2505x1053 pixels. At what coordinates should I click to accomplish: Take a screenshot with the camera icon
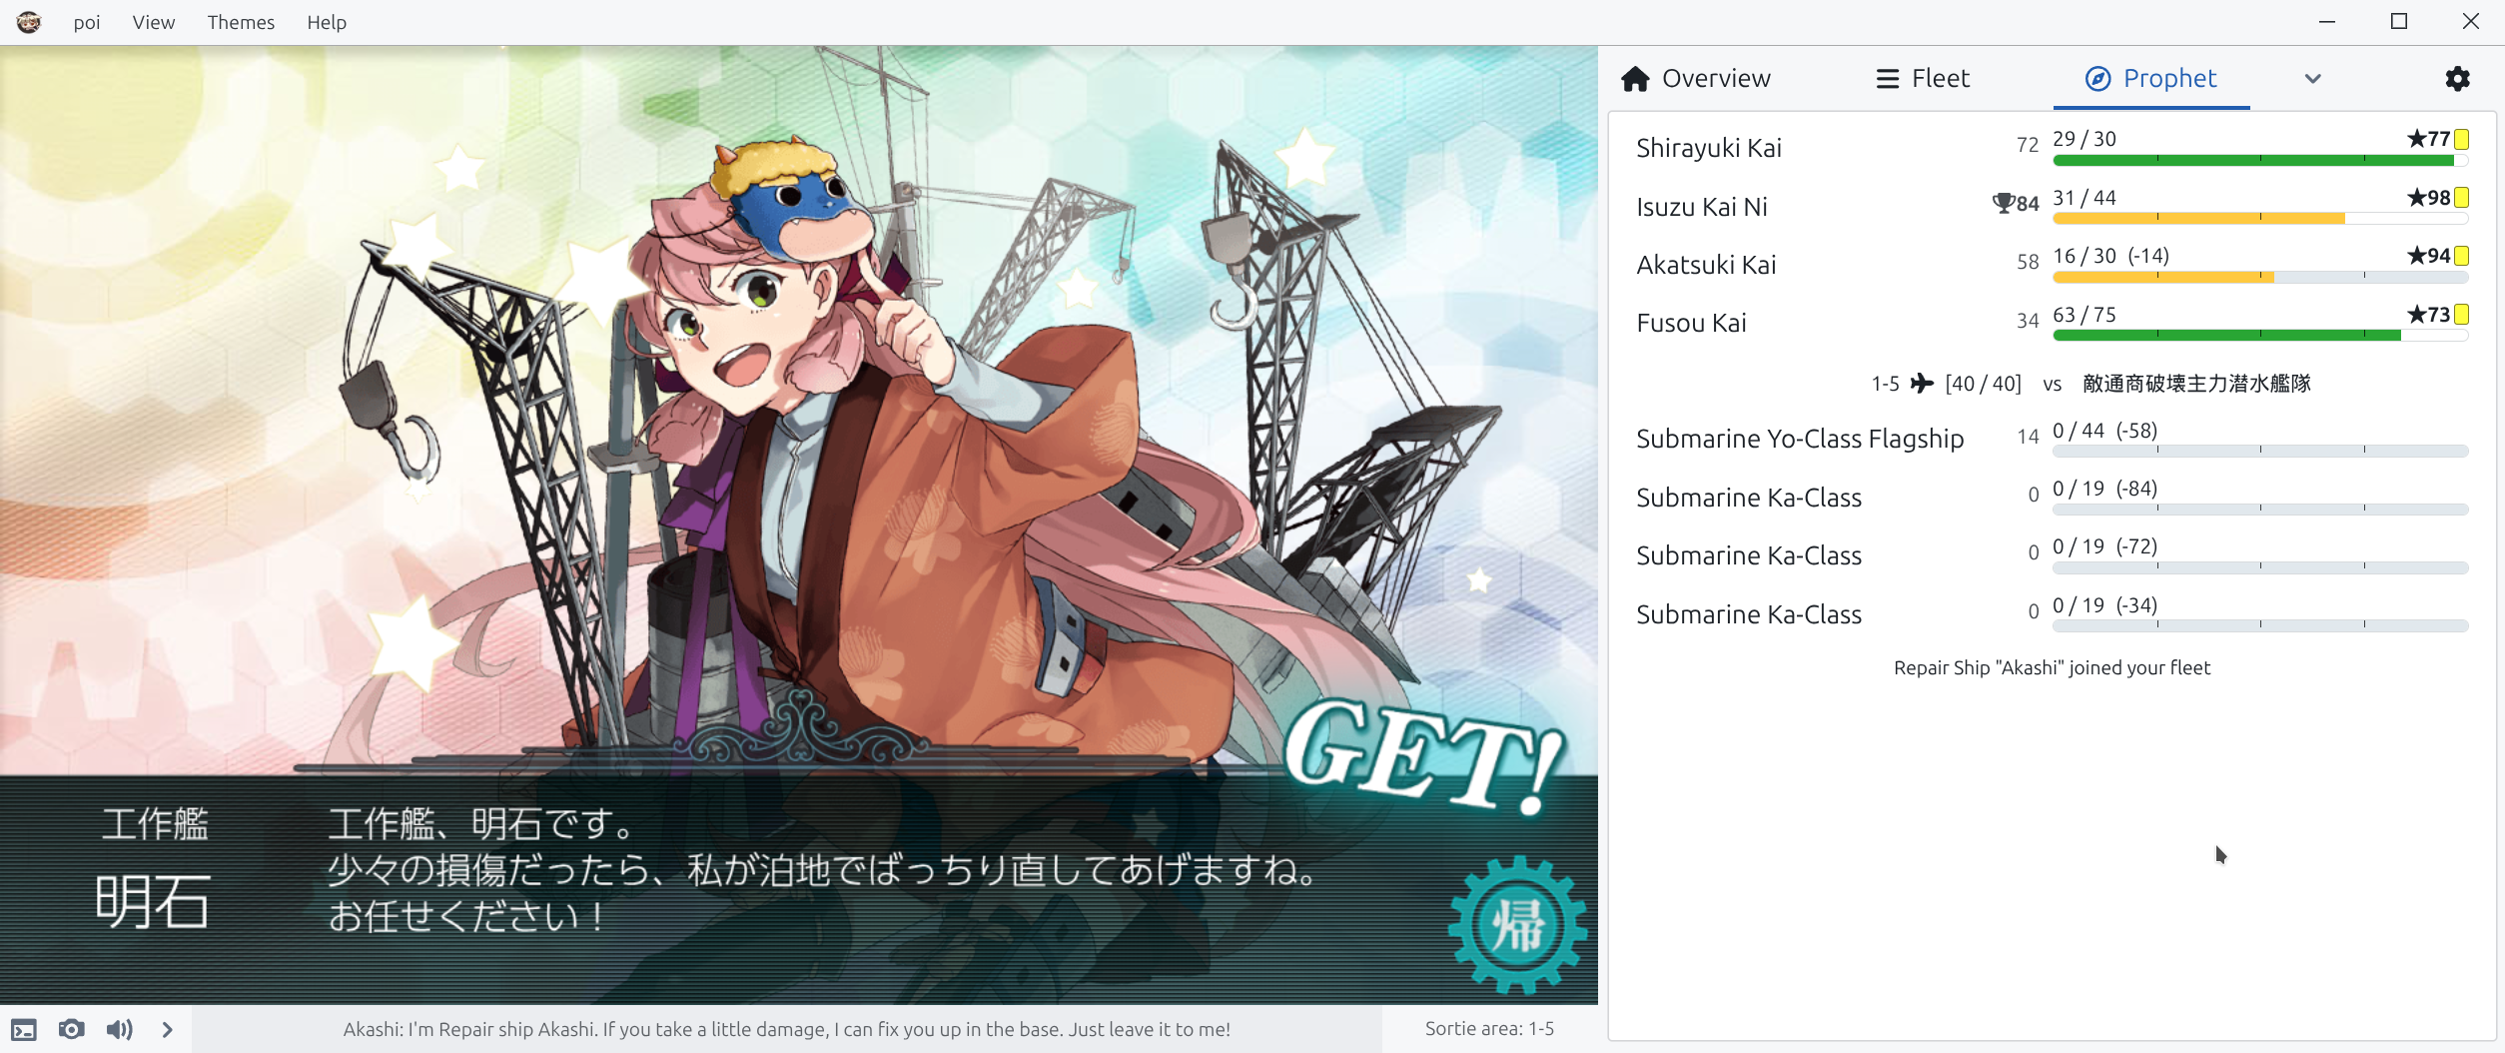tap(72, 1029)
